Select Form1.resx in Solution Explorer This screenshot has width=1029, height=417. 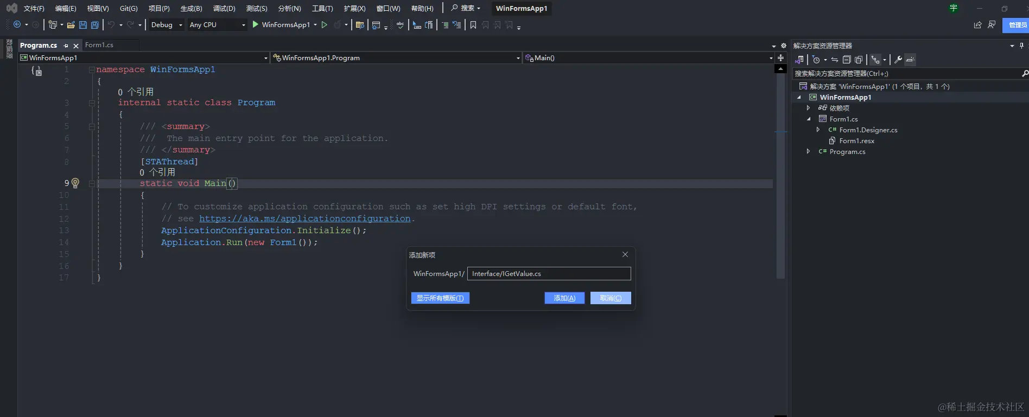(856, 141)
